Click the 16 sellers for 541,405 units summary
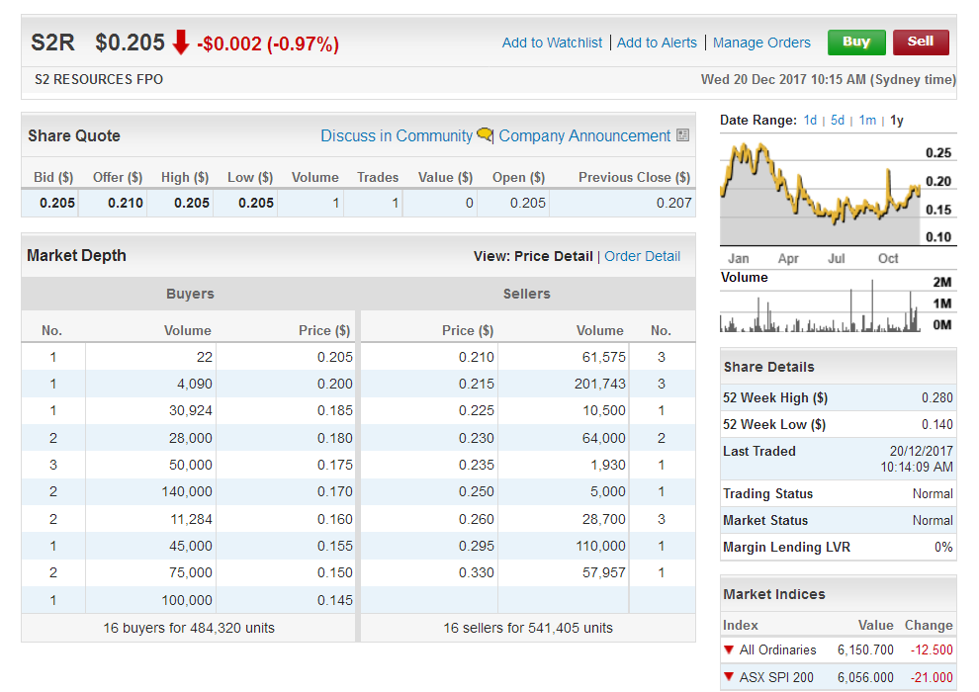The width and height of the screenshot is (979, 692). 528,628
